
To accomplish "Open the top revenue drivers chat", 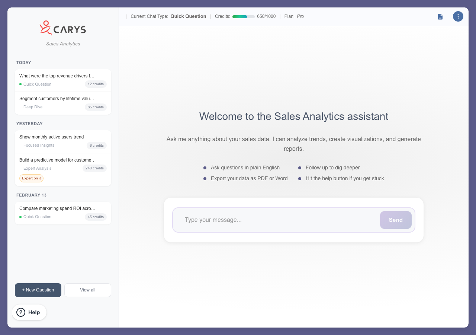I will tap(57, 76).
